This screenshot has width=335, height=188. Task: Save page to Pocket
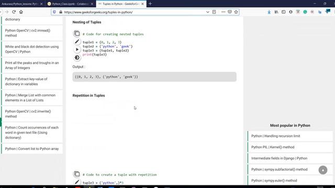tap(230, 12)
